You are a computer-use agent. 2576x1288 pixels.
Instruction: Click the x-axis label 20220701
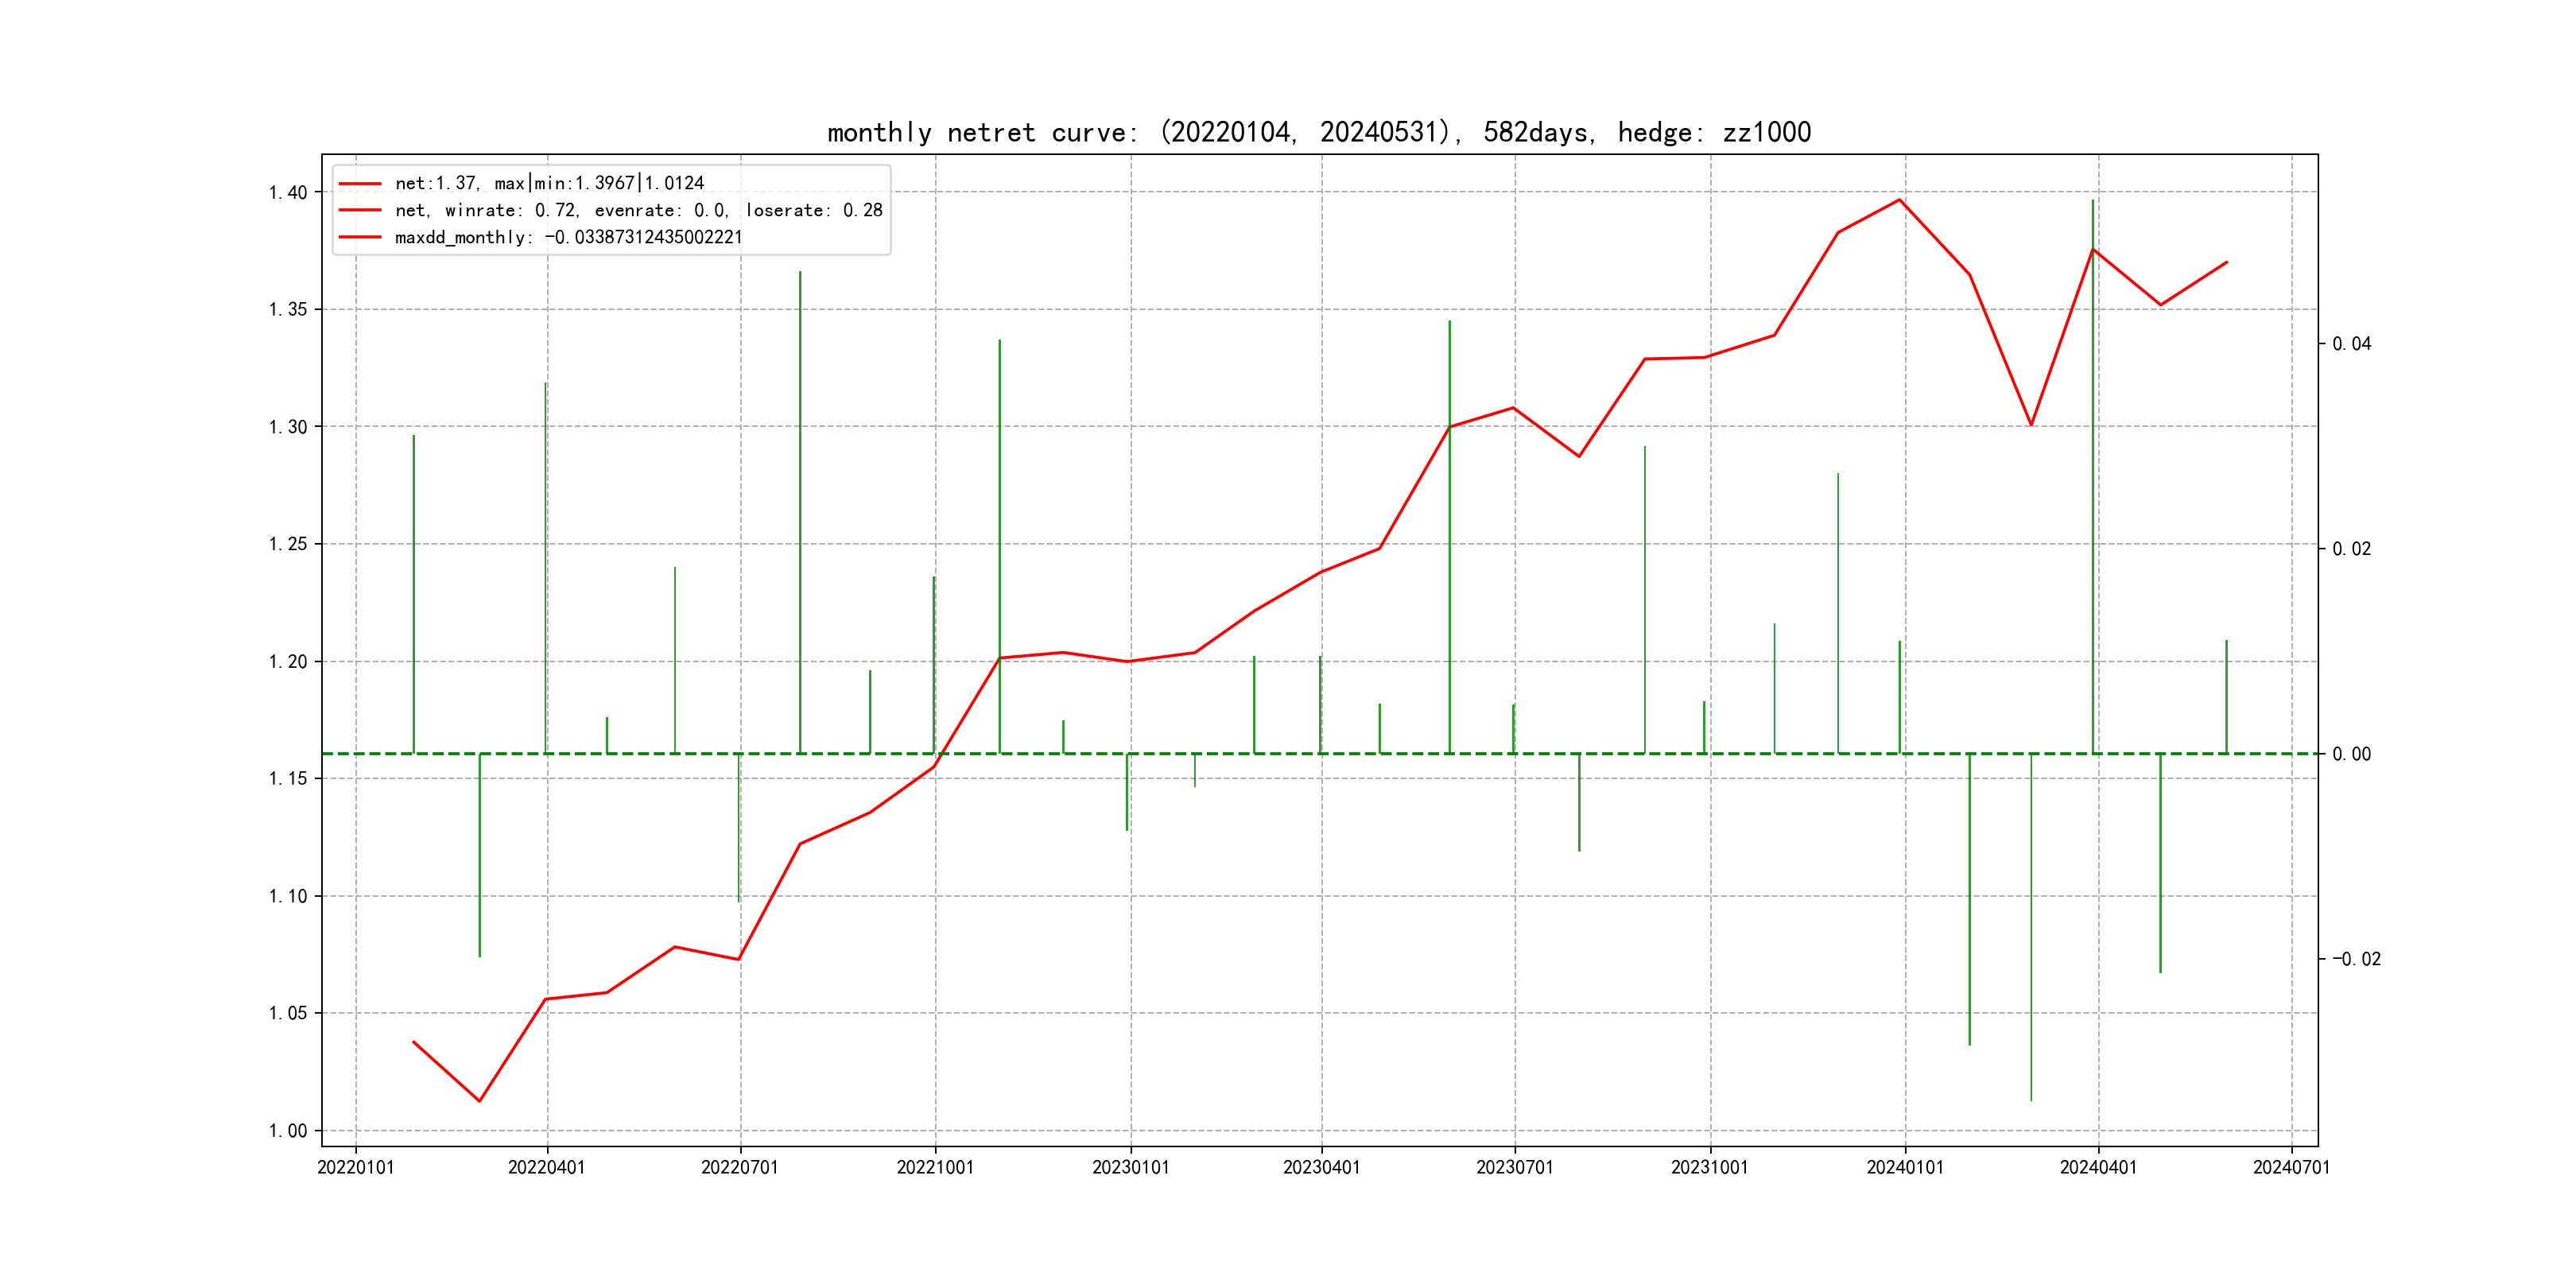(x=739, y=1167)
